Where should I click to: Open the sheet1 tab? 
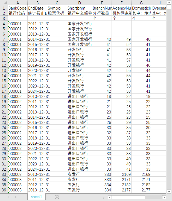point(36,197)
